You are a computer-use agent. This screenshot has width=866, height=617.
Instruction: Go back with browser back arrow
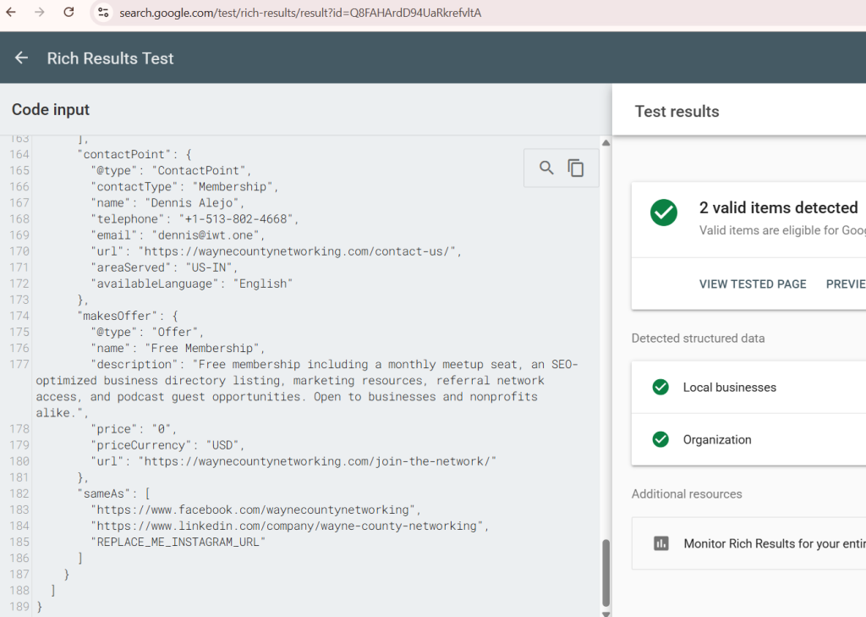(x=11, y=12)
